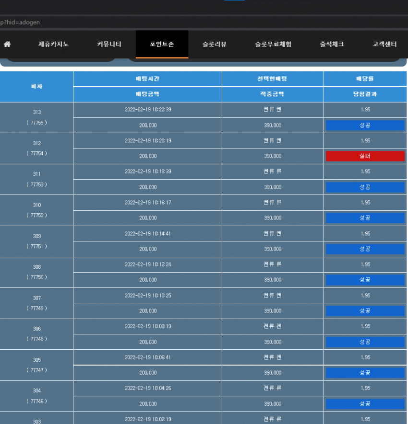Select the 포인트존 tab
The width and height of the screenshot is (408, 424).
coord(162,44)
